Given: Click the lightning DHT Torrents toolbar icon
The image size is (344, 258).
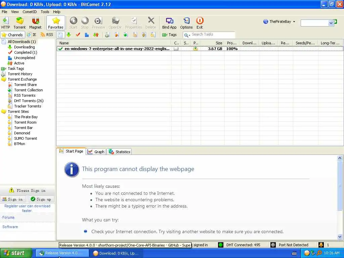Looking at the screenshot, I should [144, 35].
